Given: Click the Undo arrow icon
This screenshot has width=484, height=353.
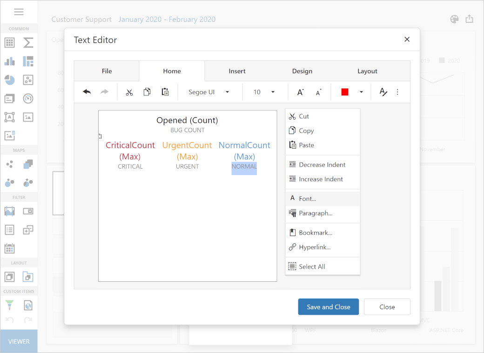Looking at the screenshot, I should (87, 92).
